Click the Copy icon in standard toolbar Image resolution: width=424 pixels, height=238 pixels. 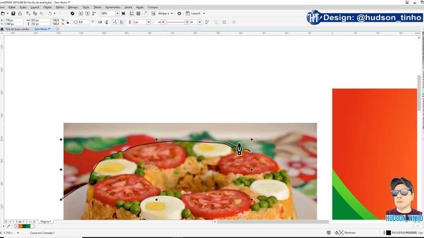coord(35,13)
